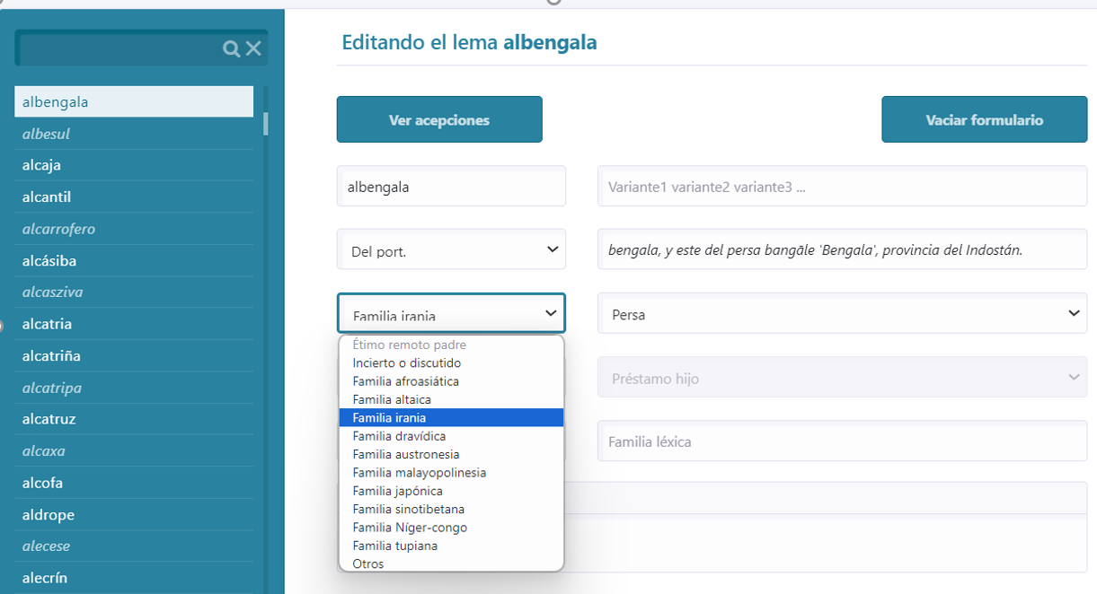Viewport: 1097px width, 594px height.
Task: Expand the Del port. dropdown
Action: (x=451, y=250)
